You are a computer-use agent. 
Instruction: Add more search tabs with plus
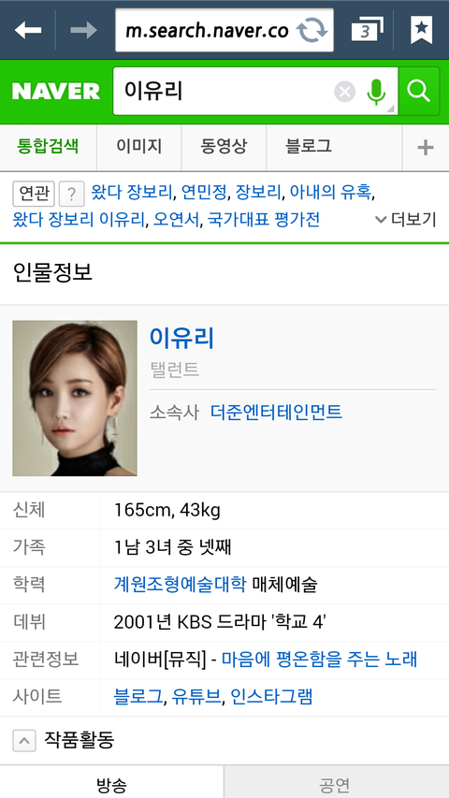click(x=425, y=148)
